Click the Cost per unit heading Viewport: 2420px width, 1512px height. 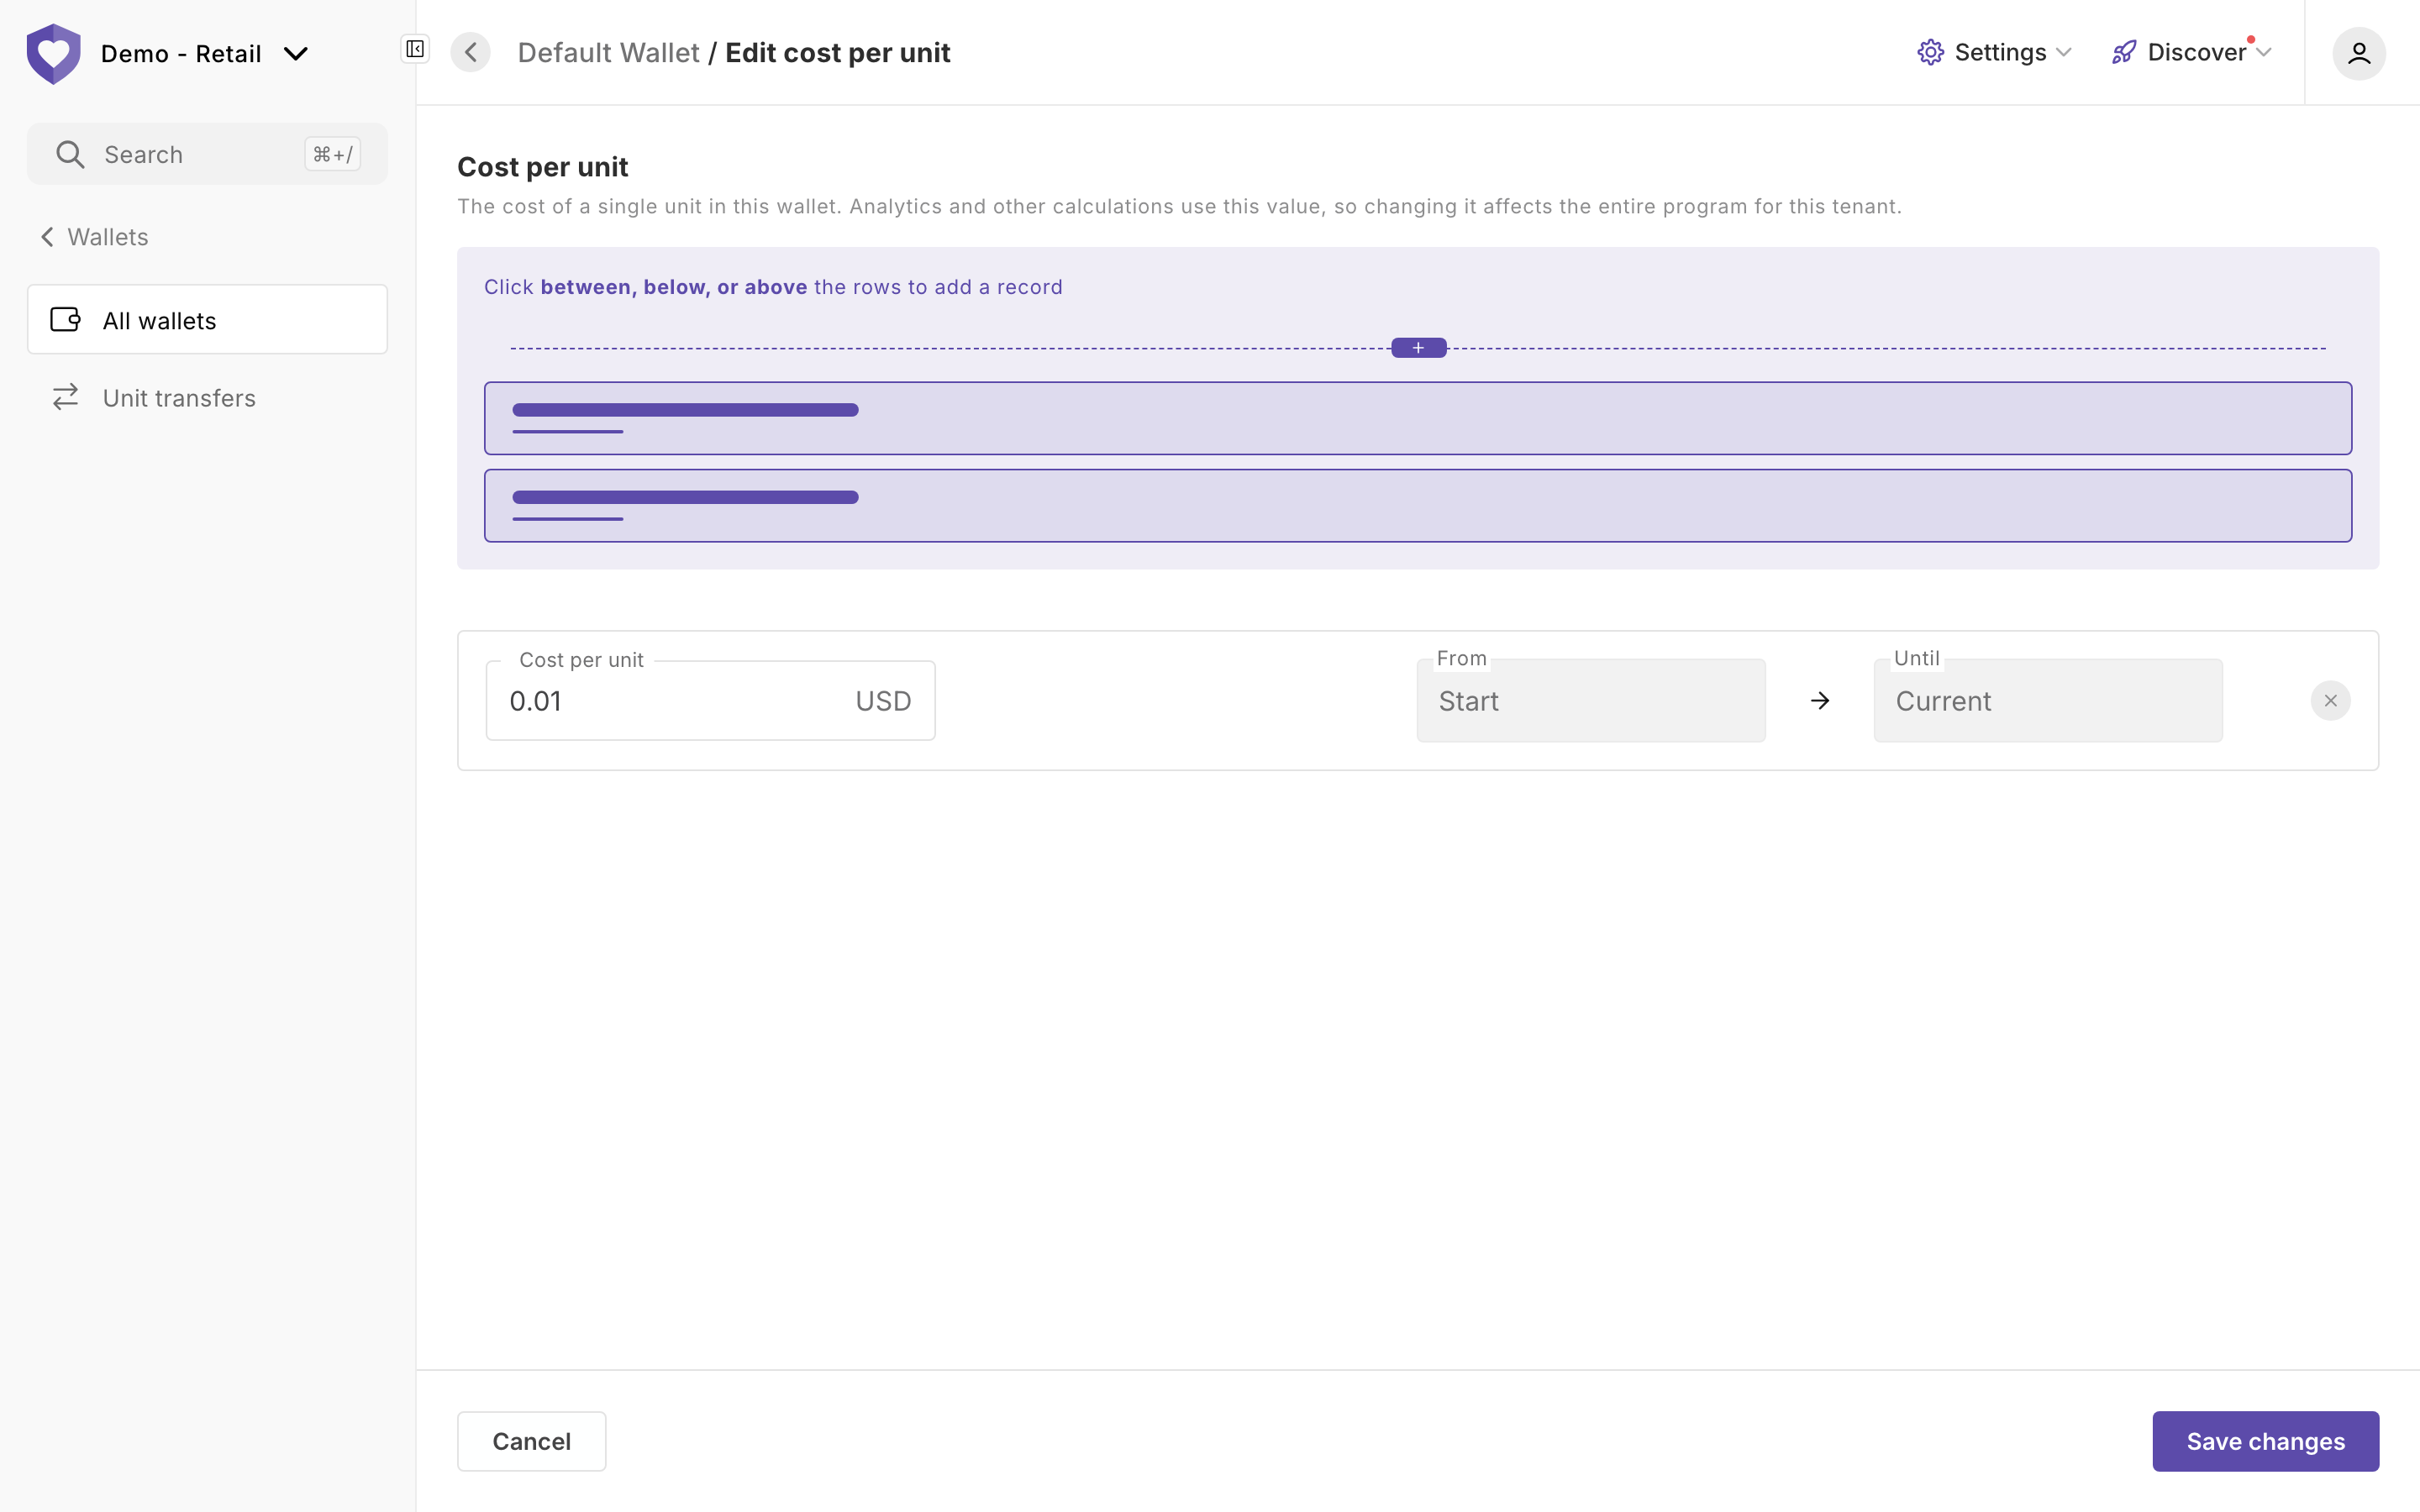click(542, 167)
